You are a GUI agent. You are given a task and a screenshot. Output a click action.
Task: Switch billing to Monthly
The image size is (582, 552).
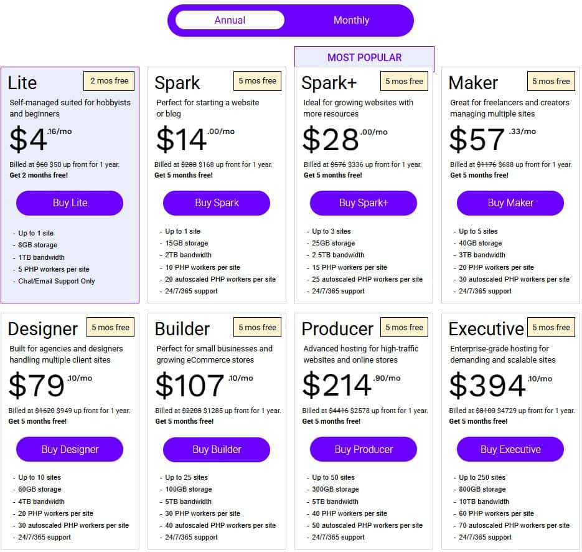point(351,20)
